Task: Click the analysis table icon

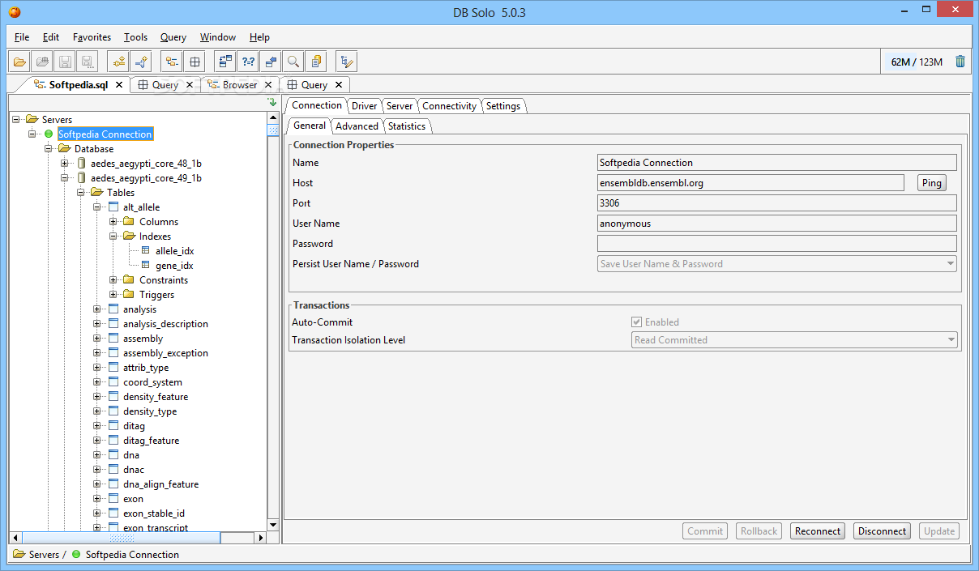Action: click(113, 309)
